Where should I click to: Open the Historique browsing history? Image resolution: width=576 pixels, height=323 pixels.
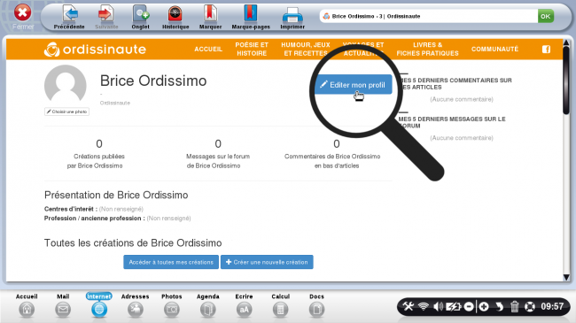175,14
